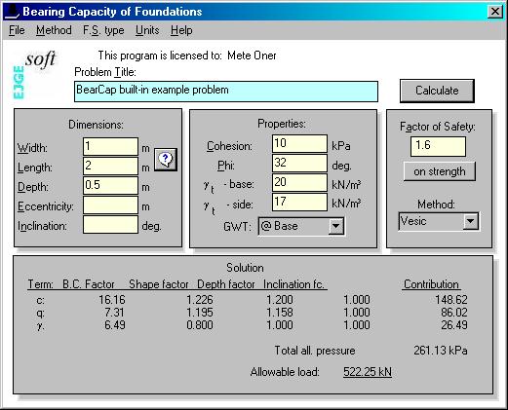Close the Bearing Capacity window
Image resolution: width=508 pixels, height=410 pixels.
(495, 12)
